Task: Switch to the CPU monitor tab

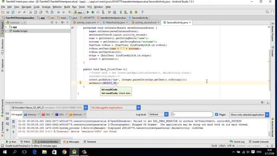Action: click(47, 114)
